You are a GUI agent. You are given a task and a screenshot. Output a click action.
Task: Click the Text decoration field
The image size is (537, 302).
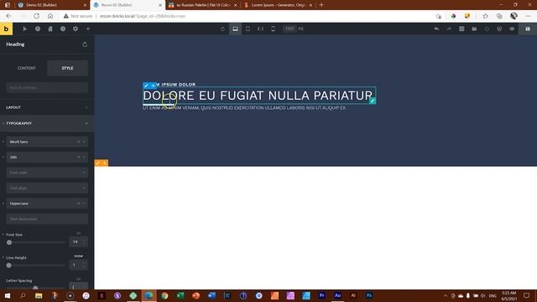47,219
